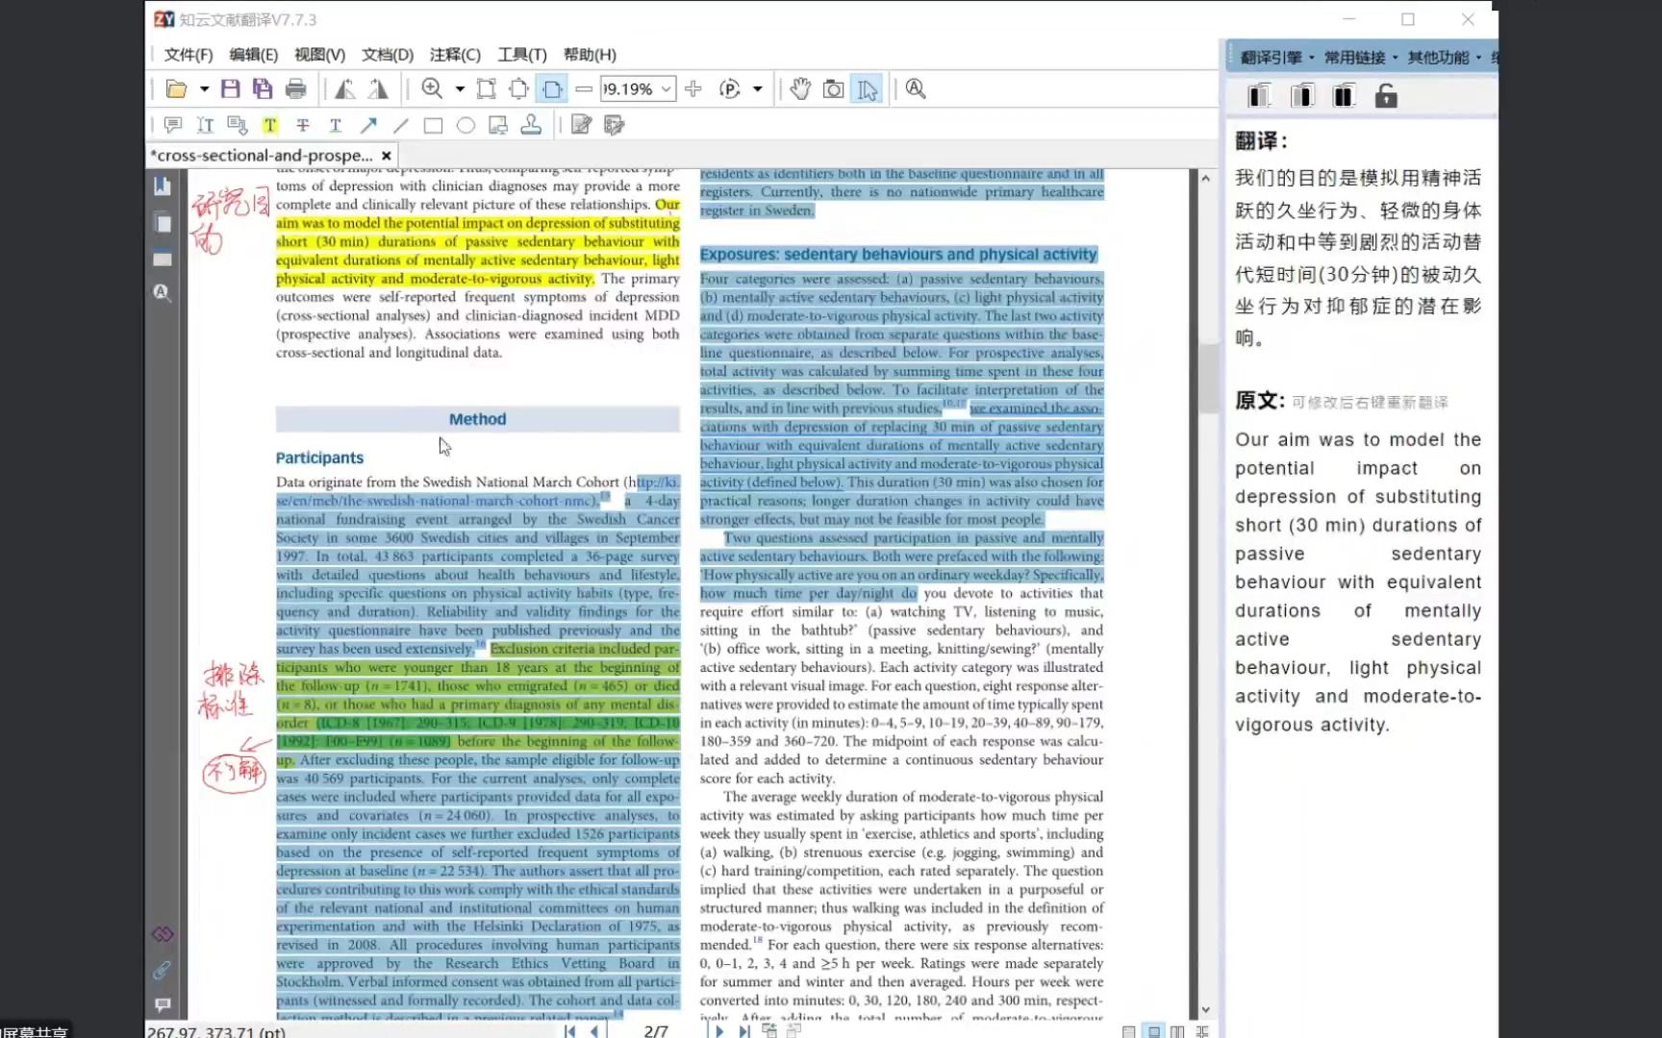Toggle the text selection cursor tool

868,89
